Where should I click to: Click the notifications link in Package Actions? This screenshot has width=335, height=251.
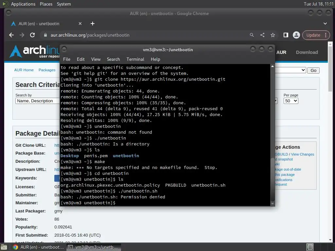(284, 180)
